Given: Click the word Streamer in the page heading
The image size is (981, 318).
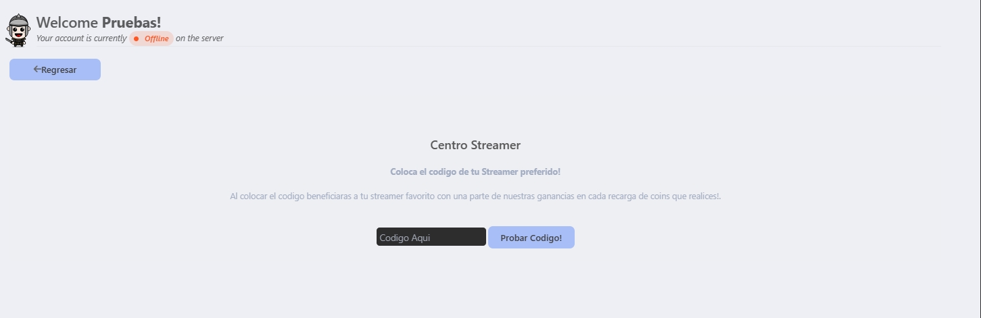Looking at the screenshot, I should 496,145.
